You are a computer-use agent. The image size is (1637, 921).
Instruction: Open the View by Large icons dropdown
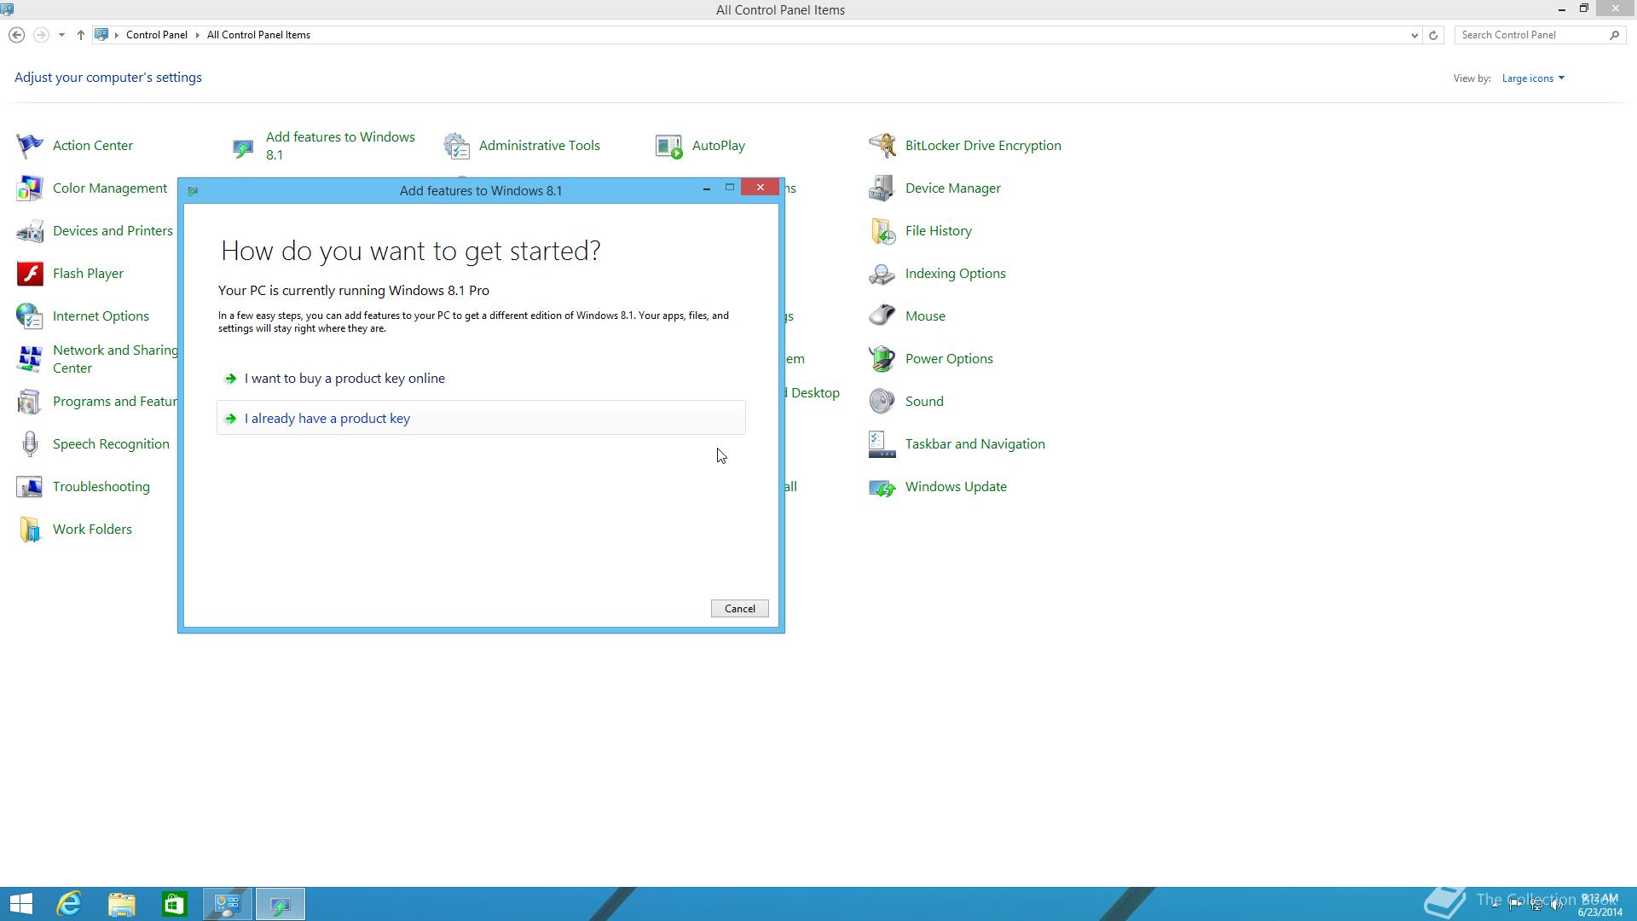click(x=1533, y=78)
